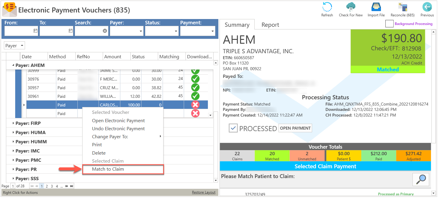Viewport: 439px width, 198px height.
Task: Click the Restore Layout link
Action: pos(204,192)
